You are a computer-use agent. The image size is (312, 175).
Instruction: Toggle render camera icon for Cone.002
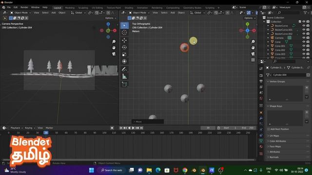[x=308, y=50]
